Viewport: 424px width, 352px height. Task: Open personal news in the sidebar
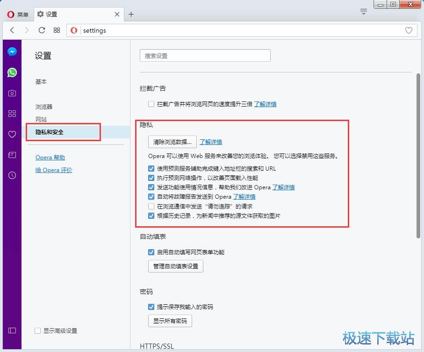pyautogui.click(x=12, y=155)
